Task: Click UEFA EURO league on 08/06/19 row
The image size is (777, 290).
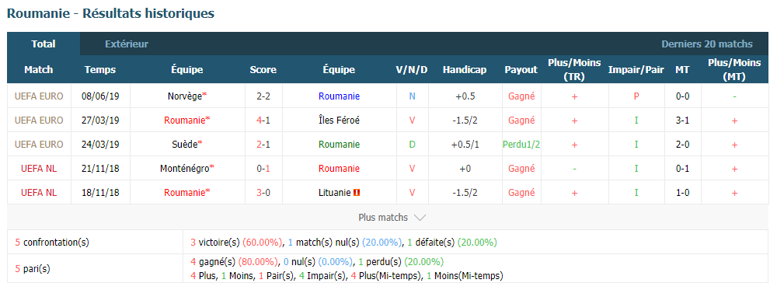Action: 39,96
